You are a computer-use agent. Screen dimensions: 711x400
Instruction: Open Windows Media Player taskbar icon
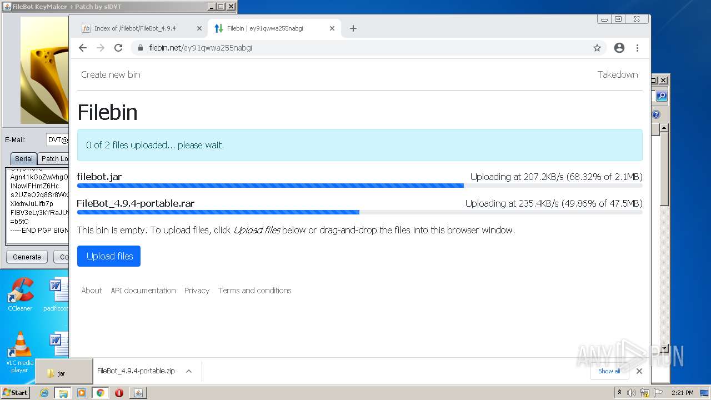(x=82, y=393)
